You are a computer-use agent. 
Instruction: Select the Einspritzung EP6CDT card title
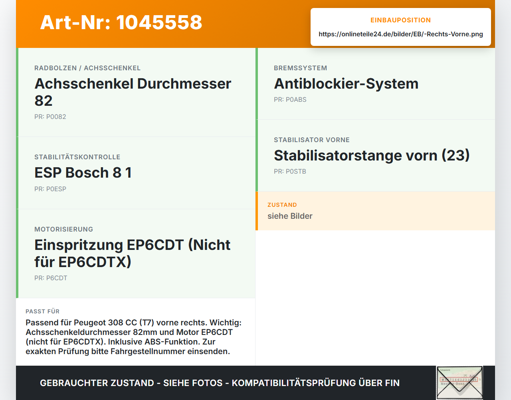click(x=133, y=253)
